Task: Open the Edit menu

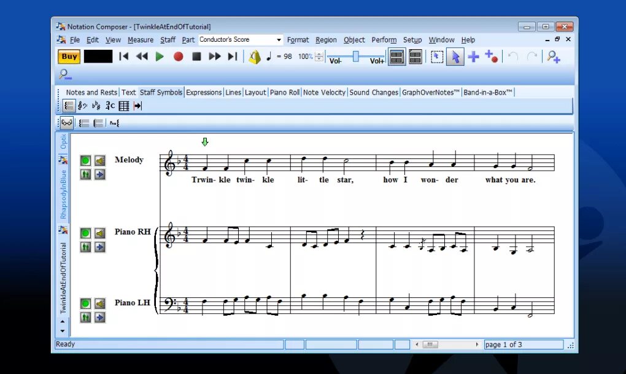Action: (92, 39)
